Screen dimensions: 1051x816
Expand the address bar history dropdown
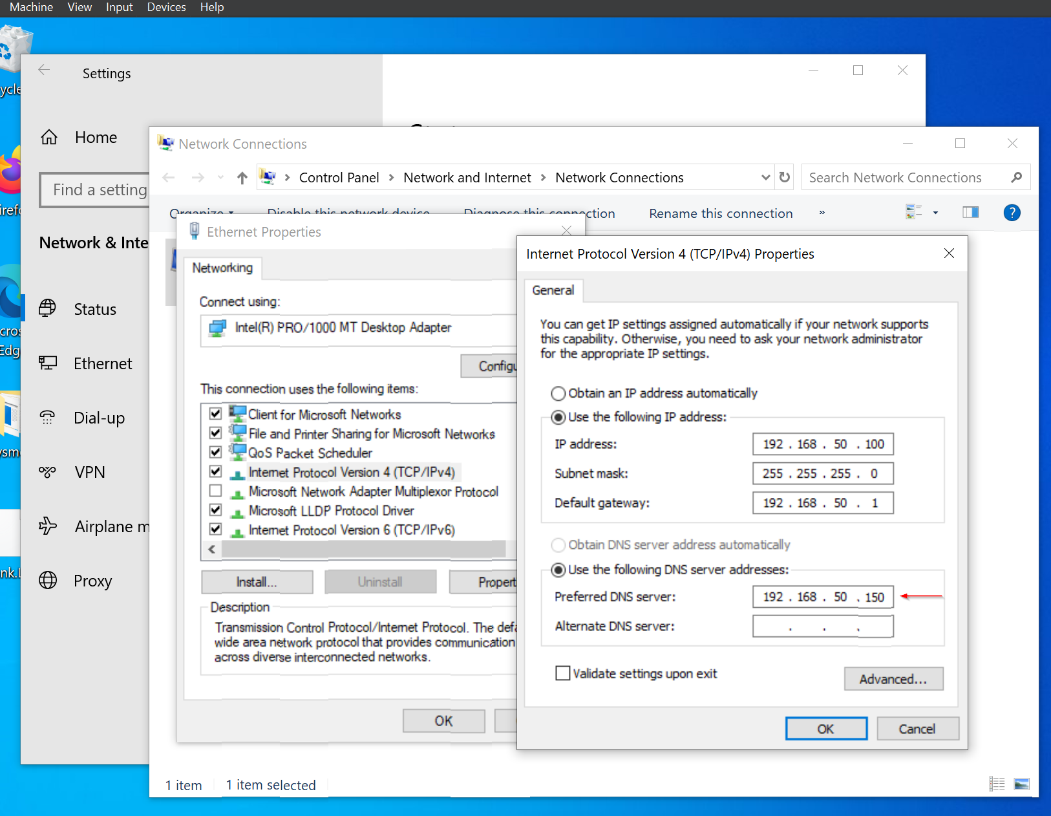(765, 177)
